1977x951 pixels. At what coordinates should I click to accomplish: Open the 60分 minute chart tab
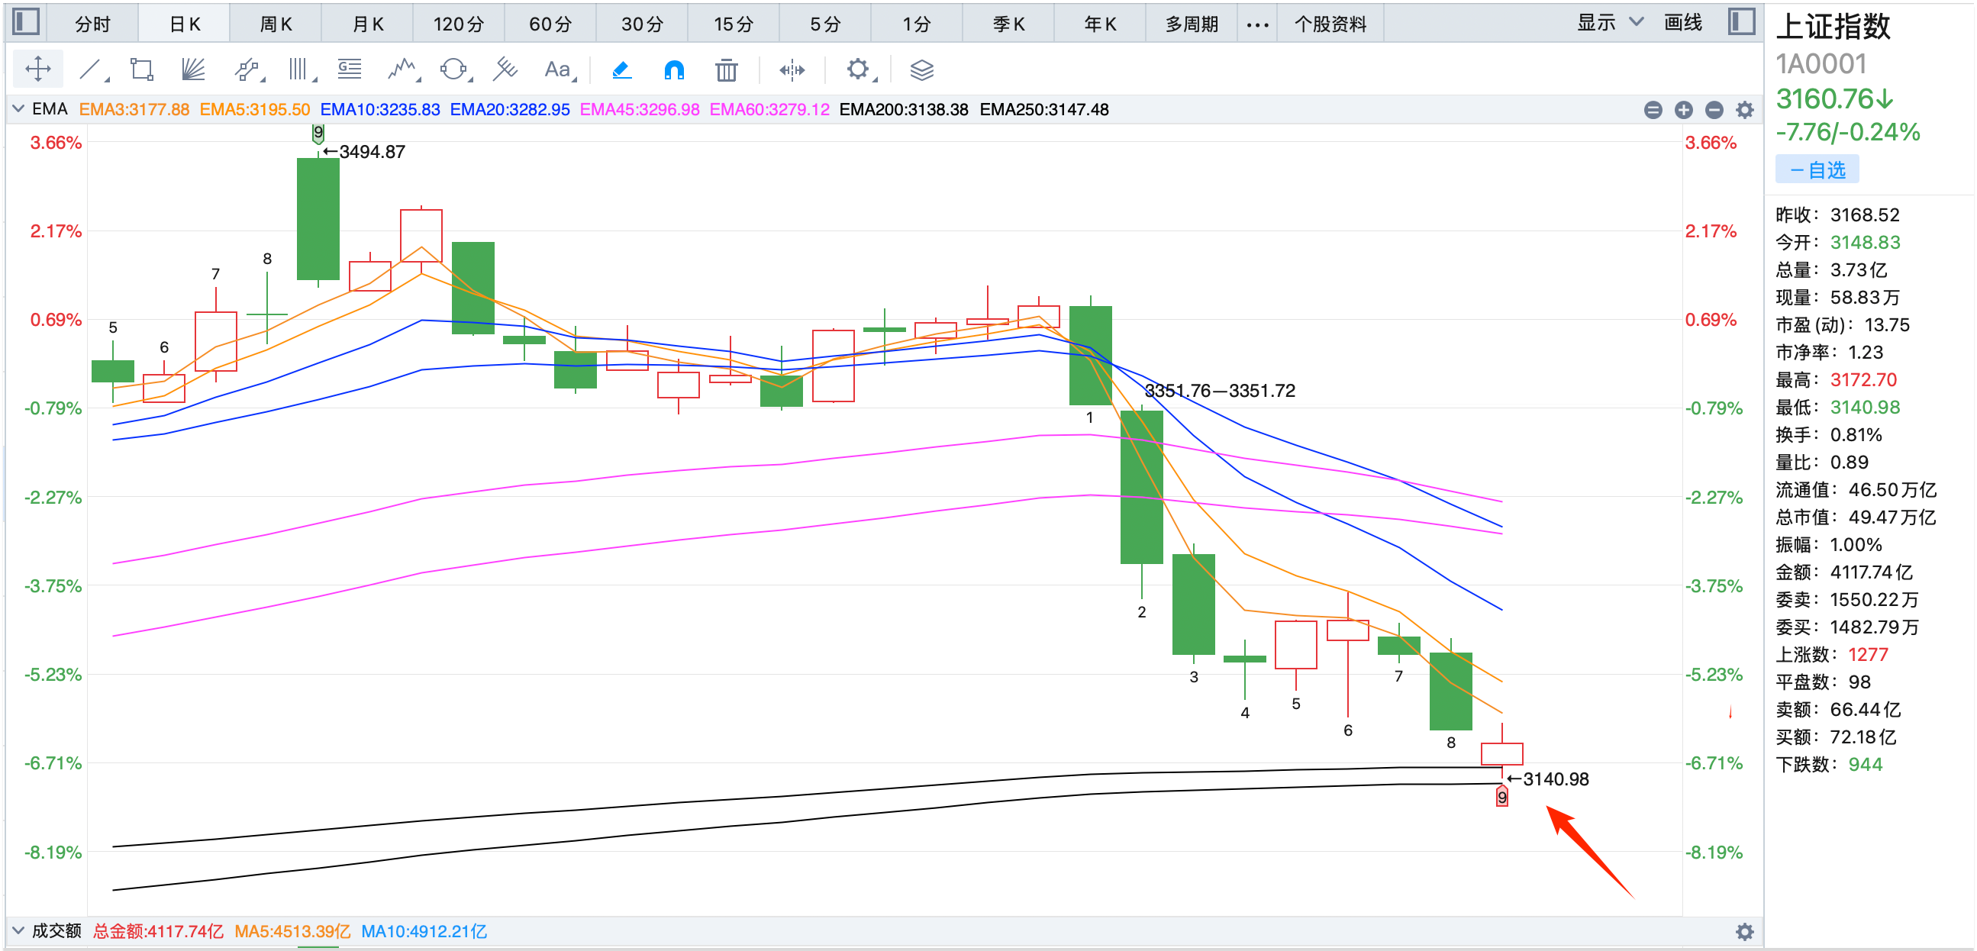click(550, 24)
